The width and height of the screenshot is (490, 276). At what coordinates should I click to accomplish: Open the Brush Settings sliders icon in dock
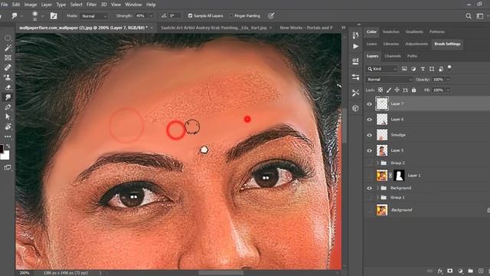[x=355, y=77]
